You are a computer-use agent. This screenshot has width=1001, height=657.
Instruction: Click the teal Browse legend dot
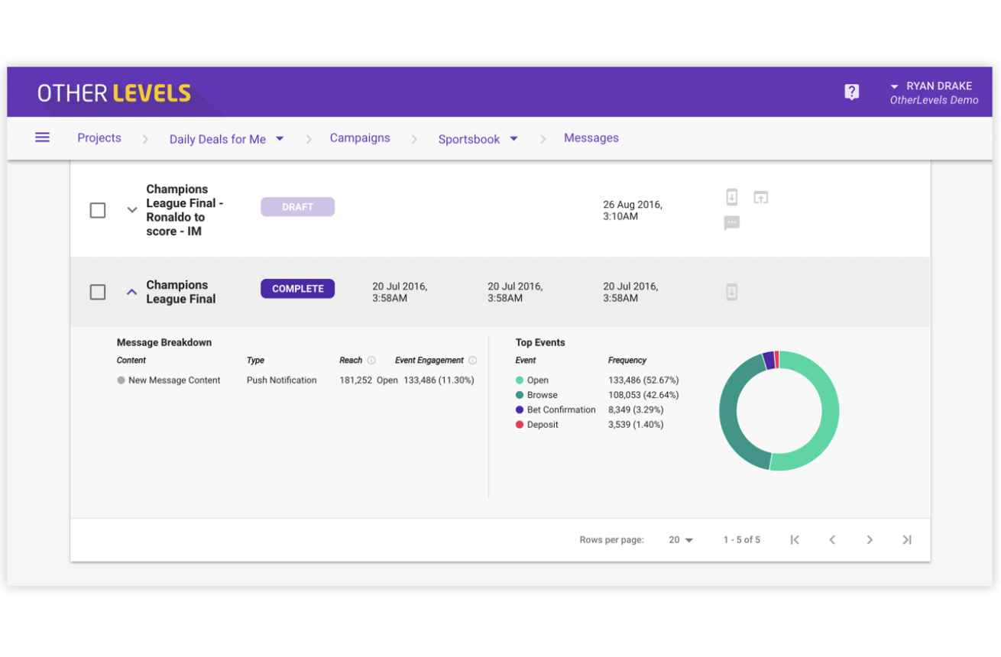point(520,395)
